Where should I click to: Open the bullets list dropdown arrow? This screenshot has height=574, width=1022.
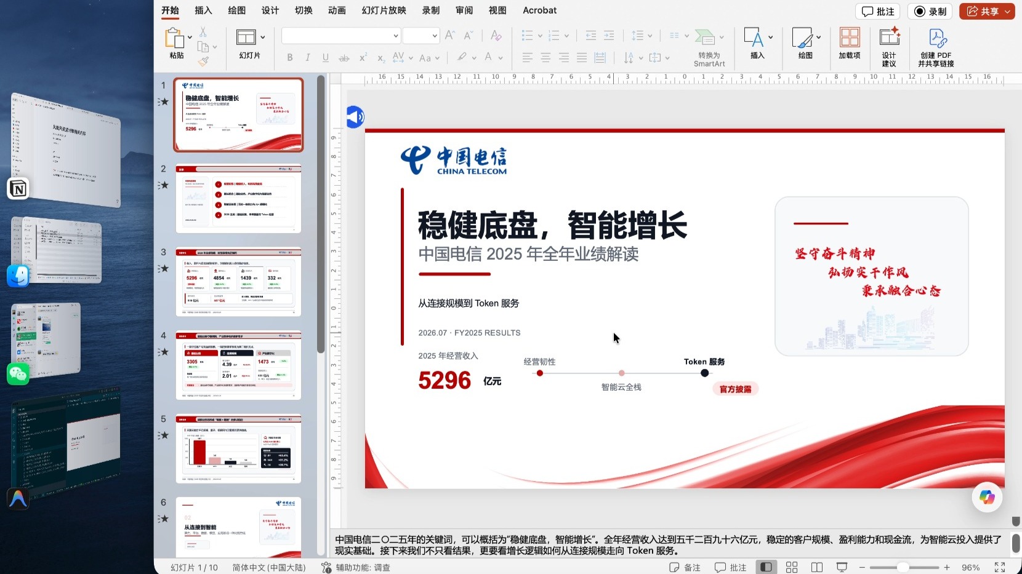540,36
